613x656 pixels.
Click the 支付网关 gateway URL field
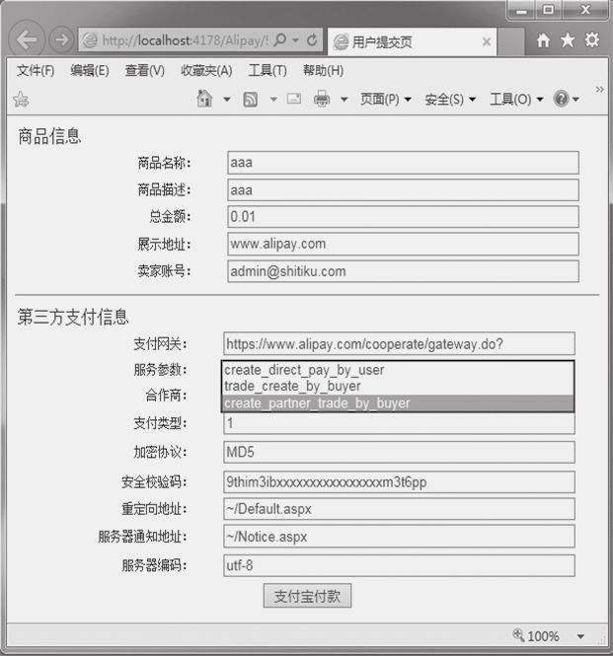(x=399, y=344)
